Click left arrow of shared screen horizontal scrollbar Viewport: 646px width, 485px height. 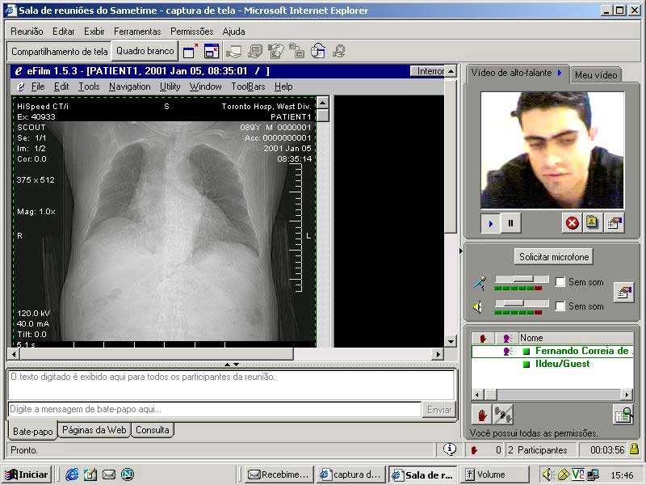coord(14,354)
